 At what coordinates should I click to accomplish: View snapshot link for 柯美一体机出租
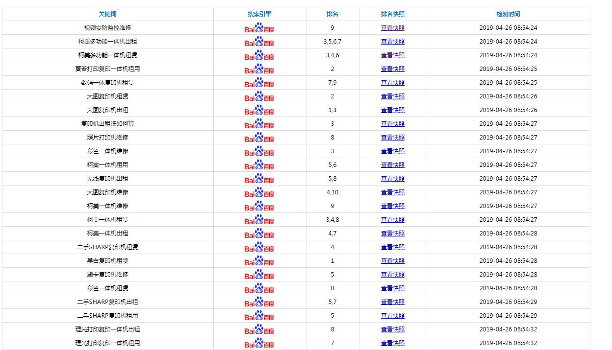[393, 233]
